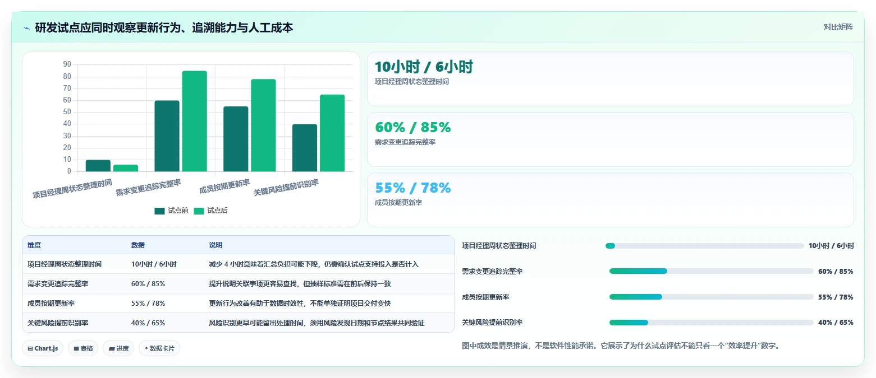Open the 60% / 85% data card
The height and width of the screenshot is (378, 876).
(610, 139)
